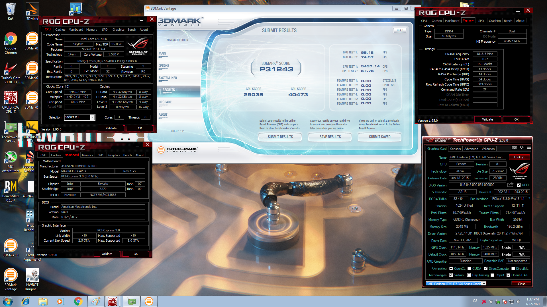Open the HWBOT Unigine desktop icon
This screenshot has width=547, height=307.
pos(32,279)
